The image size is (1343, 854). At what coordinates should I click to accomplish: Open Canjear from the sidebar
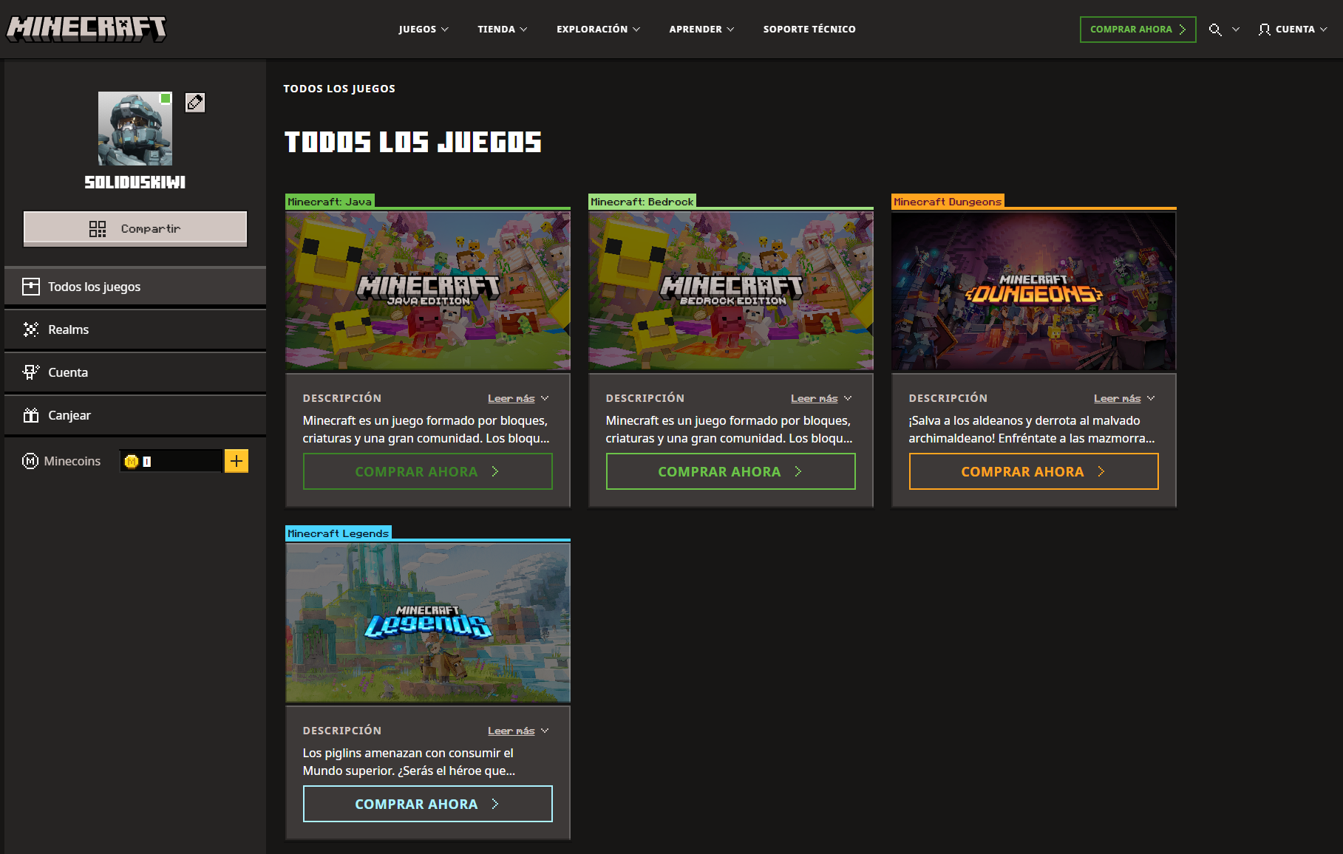135,415
